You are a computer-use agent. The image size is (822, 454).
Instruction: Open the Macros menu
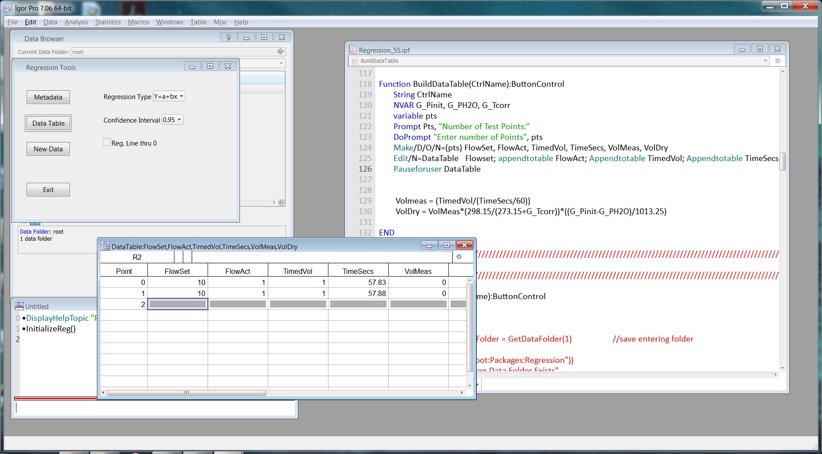[x=139, y=22]
